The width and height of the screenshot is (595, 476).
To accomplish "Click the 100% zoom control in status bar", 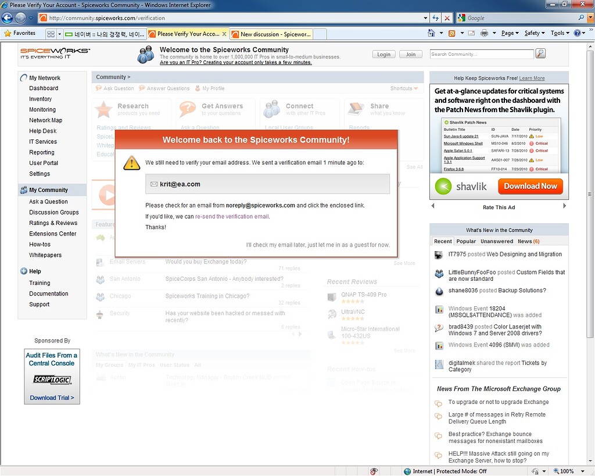I will [x=565, y=471].
